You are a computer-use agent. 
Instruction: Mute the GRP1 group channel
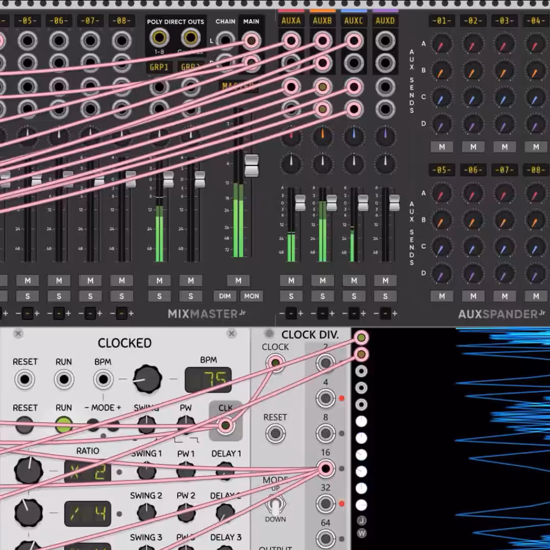[159, 281]
